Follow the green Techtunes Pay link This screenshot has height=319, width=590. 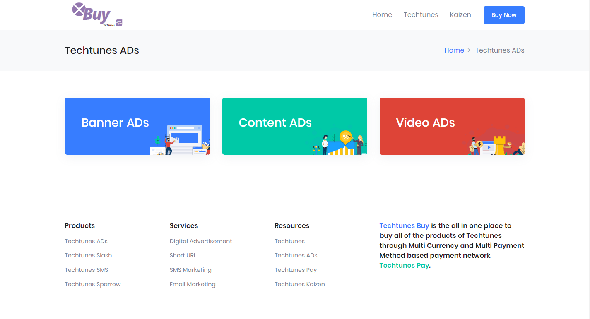point(404,266)
